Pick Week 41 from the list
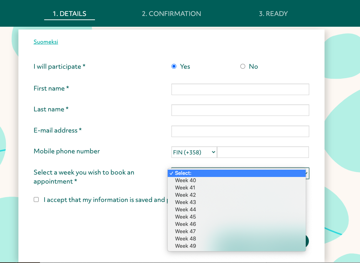Image resolution: width=360 pixels, height=263 pixels. point(237,188)
